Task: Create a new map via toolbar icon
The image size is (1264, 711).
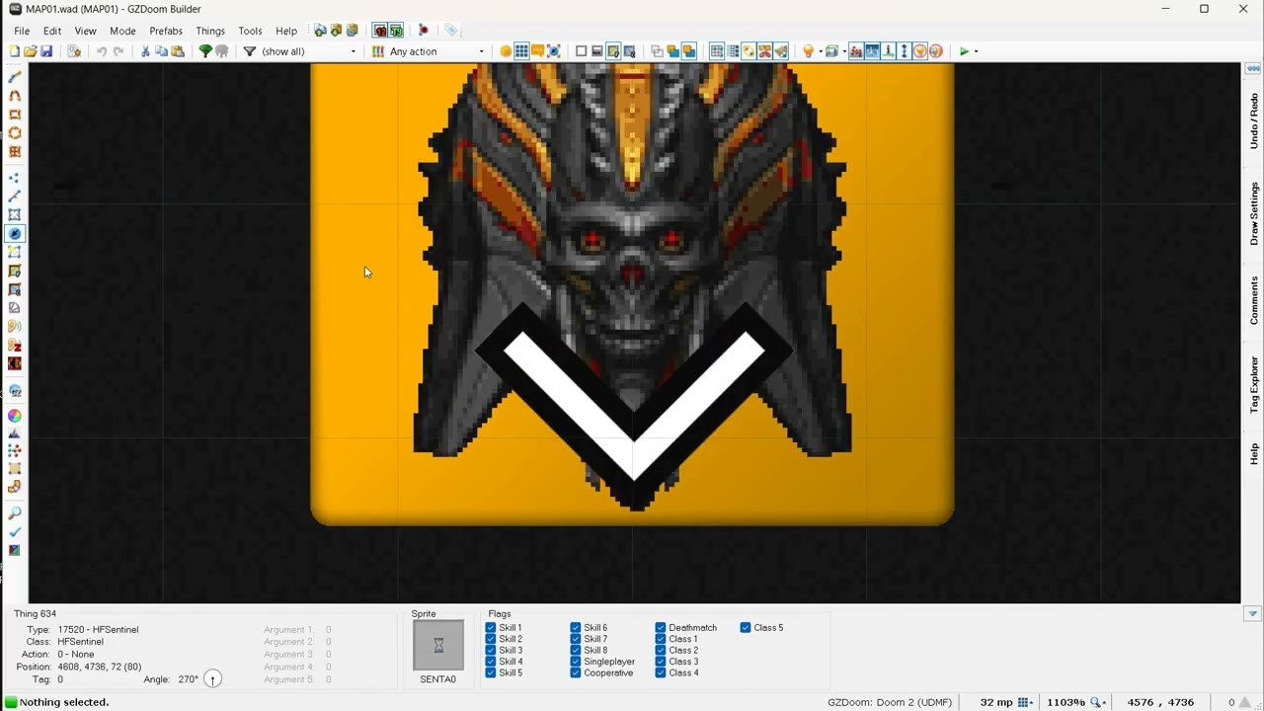Action: [14, 51]
